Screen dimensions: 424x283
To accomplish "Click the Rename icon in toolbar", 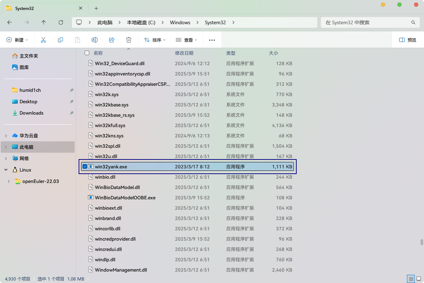I will coord(94,40).
